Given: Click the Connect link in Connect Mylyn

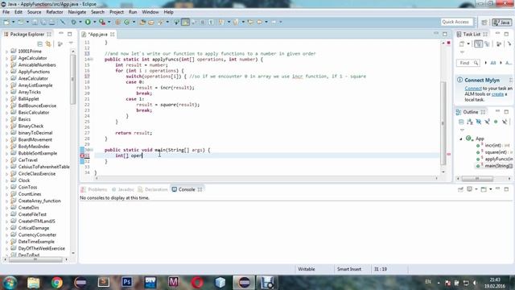Looking at the screenshot, I should (473, 89).
